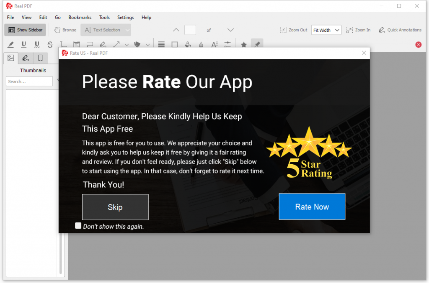The width and height of the screenshot is (429, 283).
Task: Click the star bookmark icon in toolbar
Action: point(243,45)
